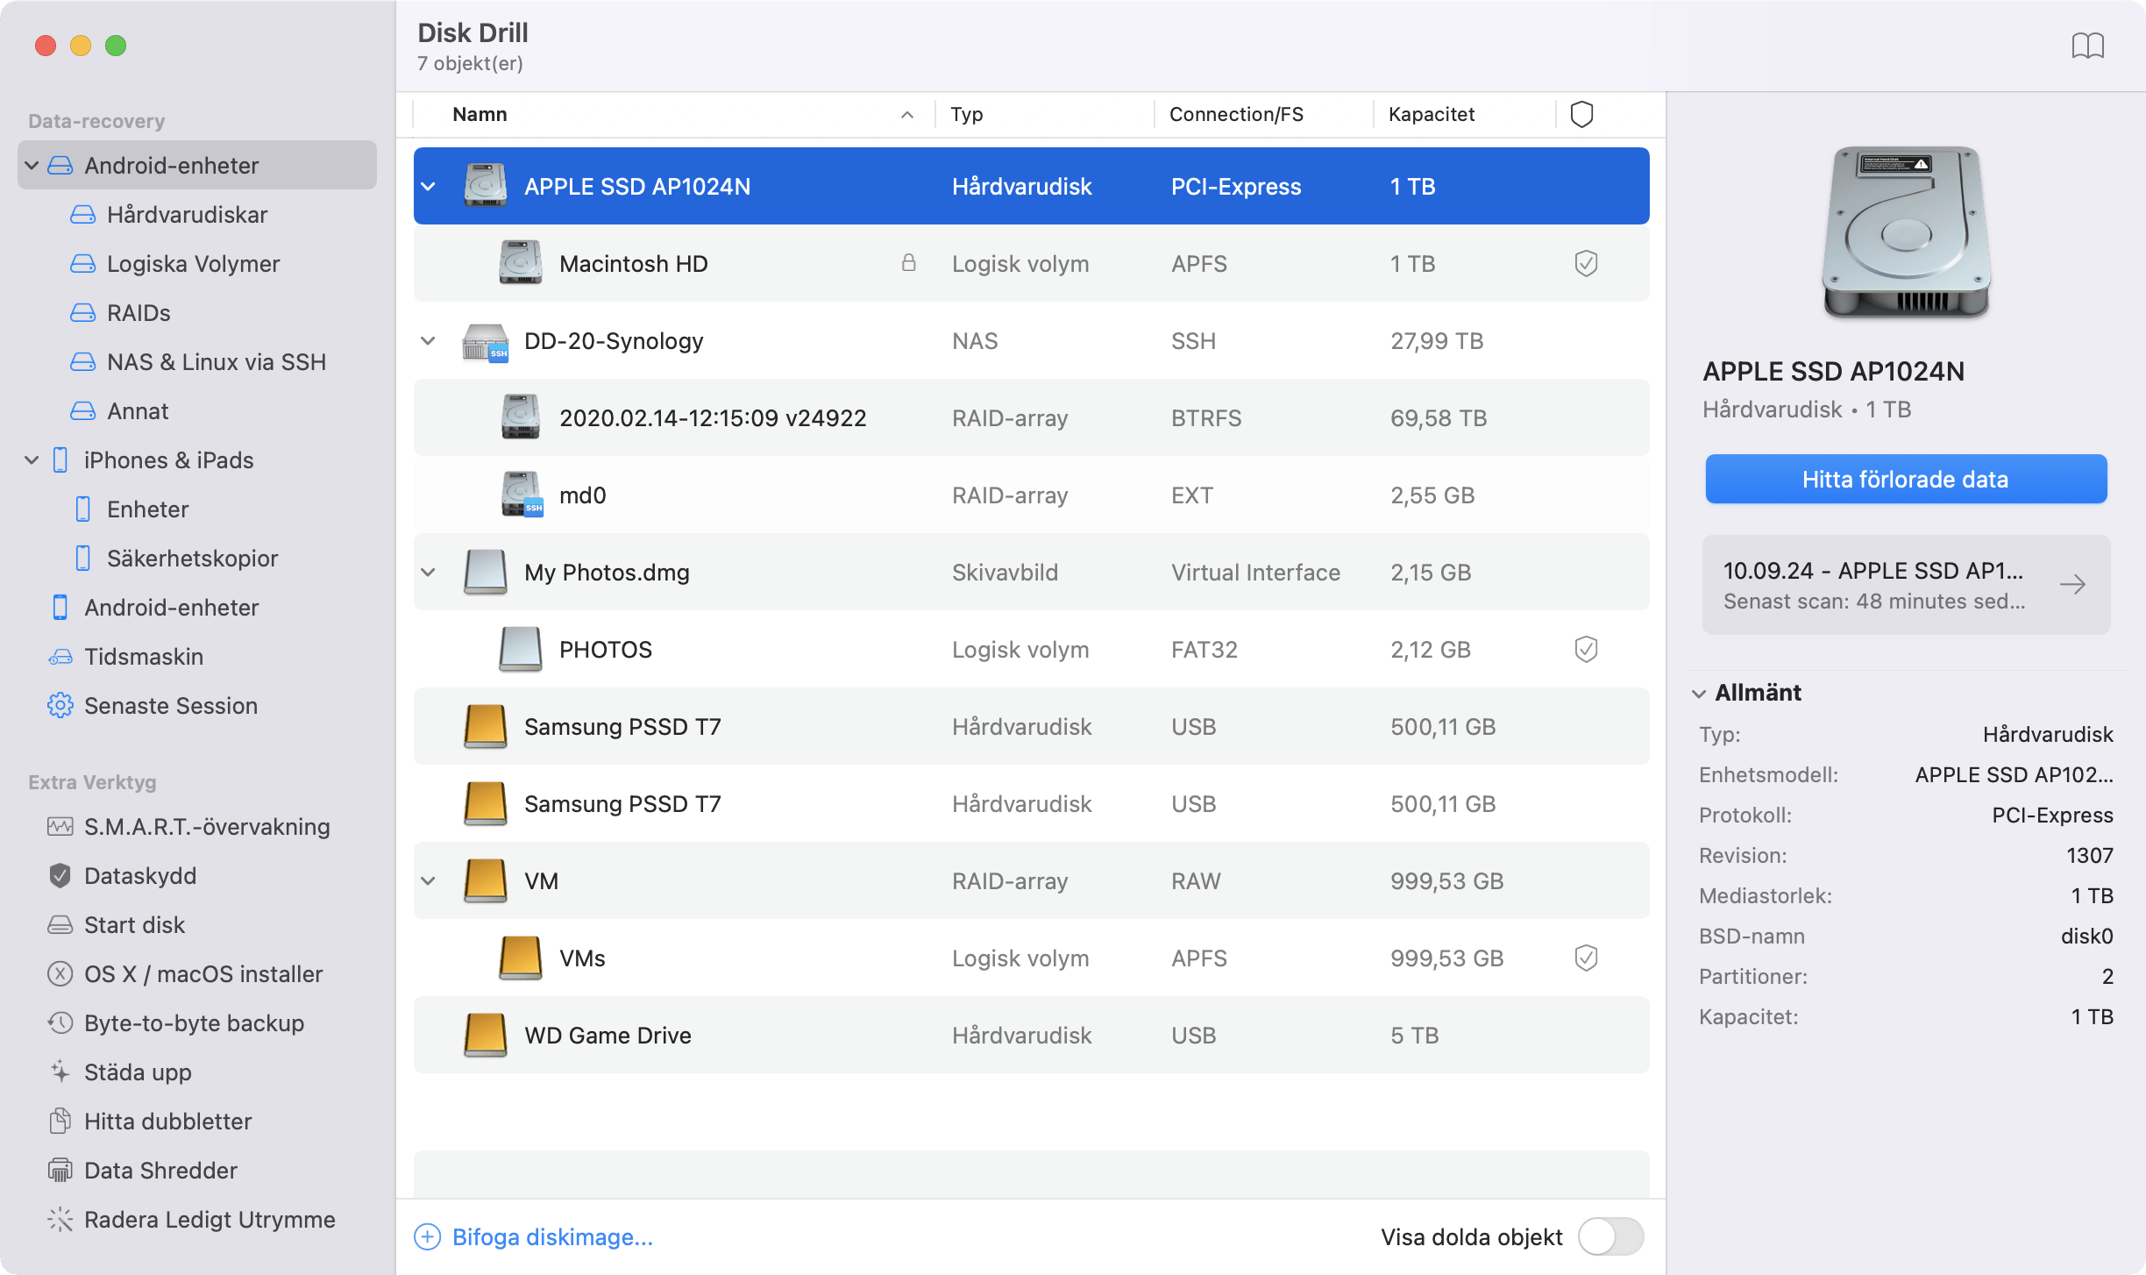Open last scan result arrow for APPLE SSD

tap(2075, 584)
